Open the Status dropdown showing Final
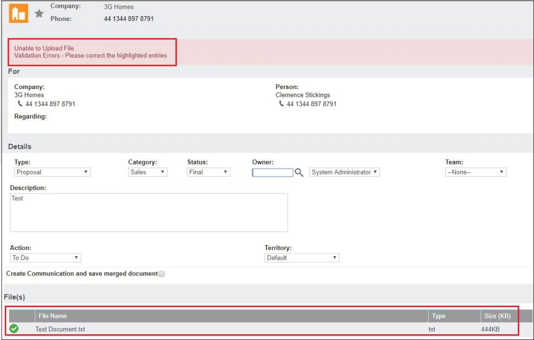Viewport: 534px width, 340px height. tap(224, 172)
